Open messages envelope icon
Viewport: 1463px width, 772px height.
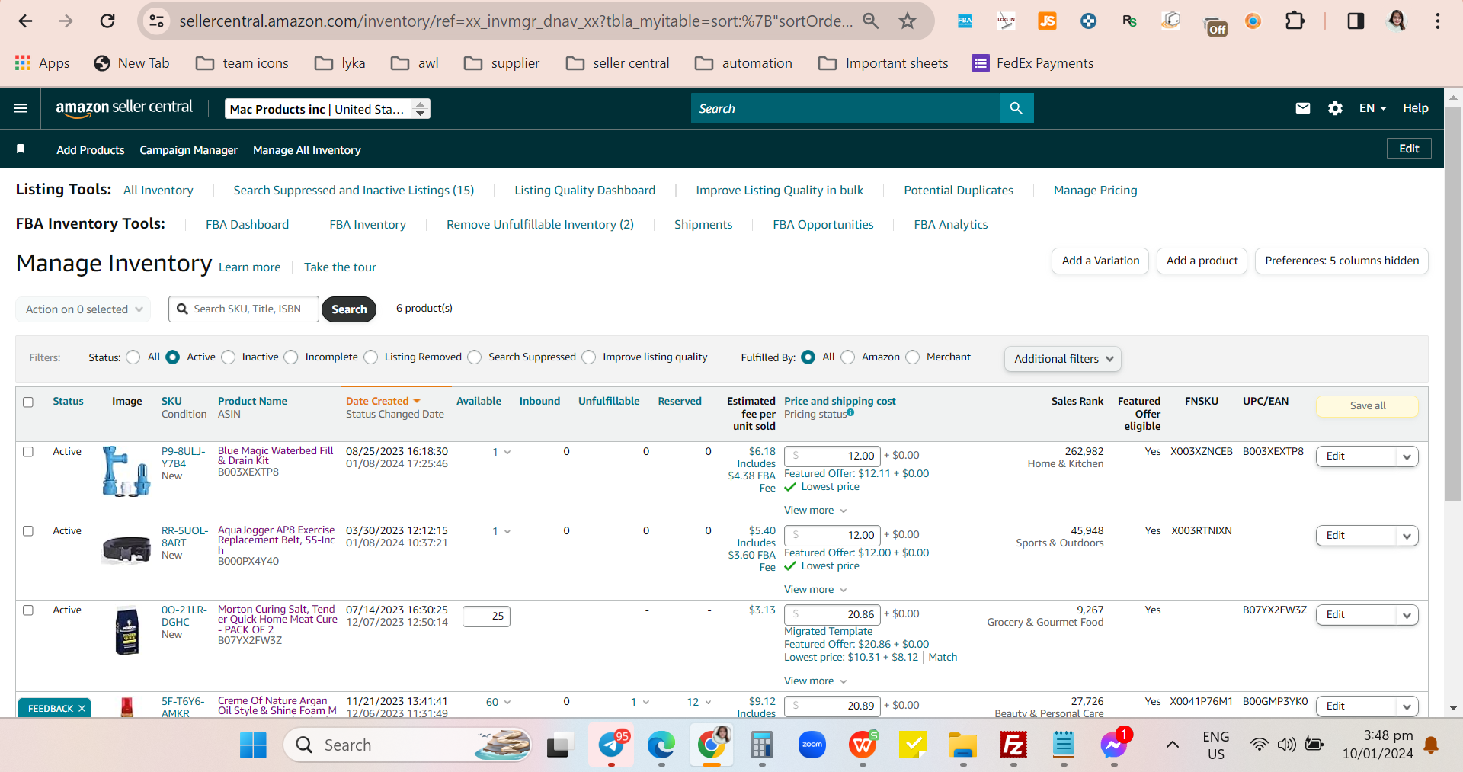point(1303,108)
